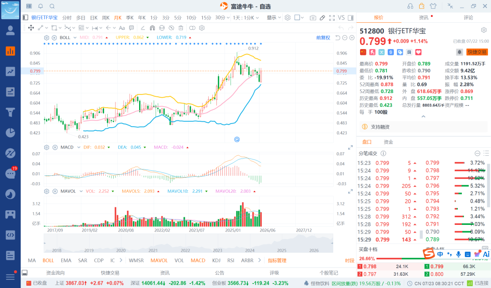Zoom out chart with minus circle
Screen dimensions: 491x288
click(345, 38)
